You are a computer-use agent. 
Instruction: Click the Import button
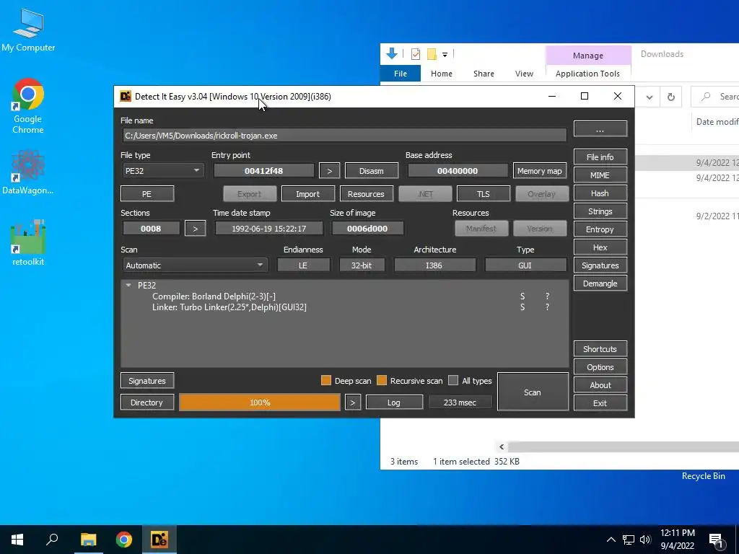point(307,193)
